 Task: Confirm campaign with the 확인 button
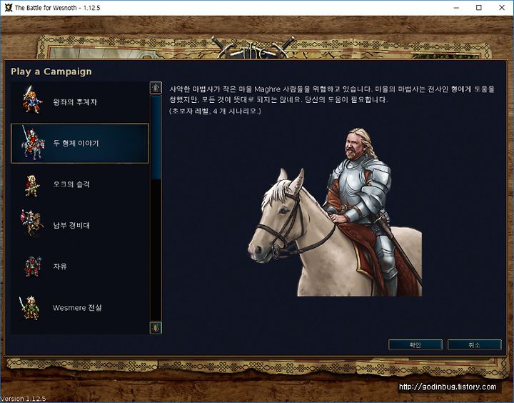[415, 344]
